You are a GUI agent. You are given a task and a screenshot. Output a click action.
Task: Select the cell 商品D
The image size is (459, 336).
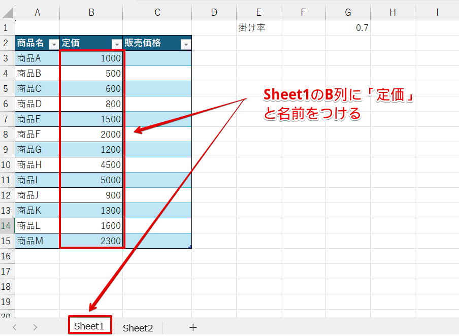click(x=37, y=104)
